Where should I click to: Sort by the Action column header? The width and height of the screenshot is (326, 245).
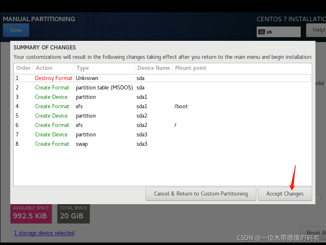tap(44, 68)
